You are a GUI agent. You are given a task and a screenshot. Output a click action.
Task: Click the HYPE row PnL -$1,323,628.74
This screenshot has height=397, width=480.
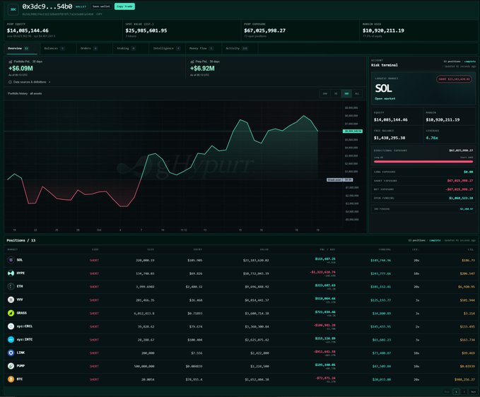point(322,272)
